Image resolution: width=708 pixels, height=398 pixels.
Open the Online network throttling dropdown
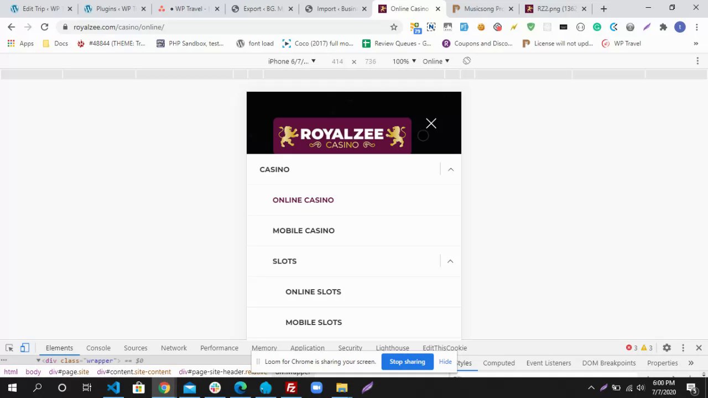coord(436,61)
